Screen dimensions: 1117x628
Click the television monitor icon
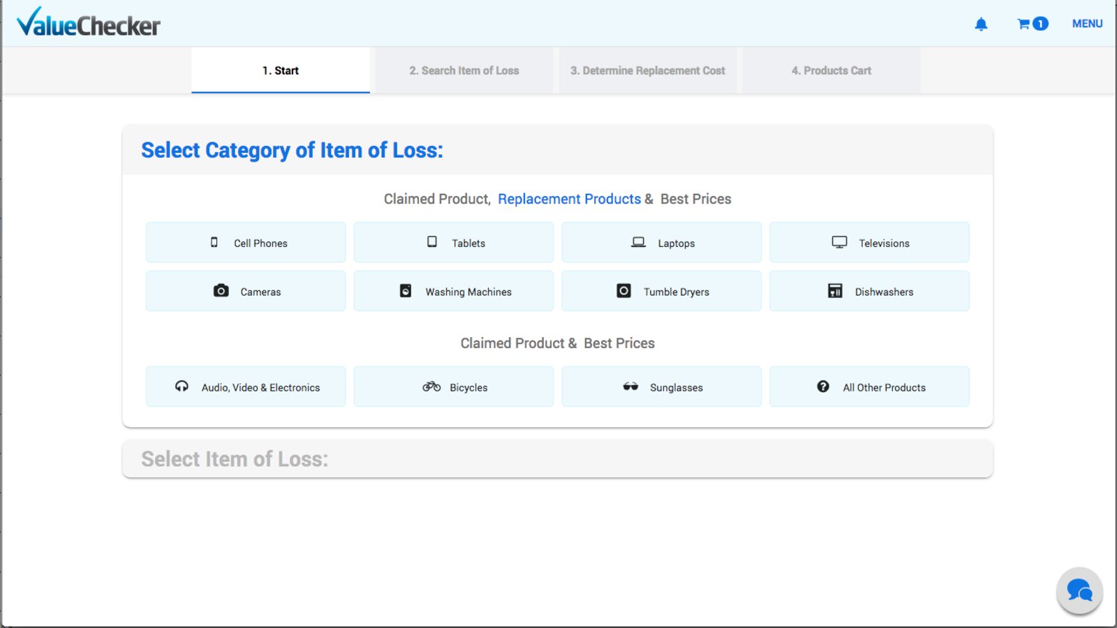tap(839, 242)
